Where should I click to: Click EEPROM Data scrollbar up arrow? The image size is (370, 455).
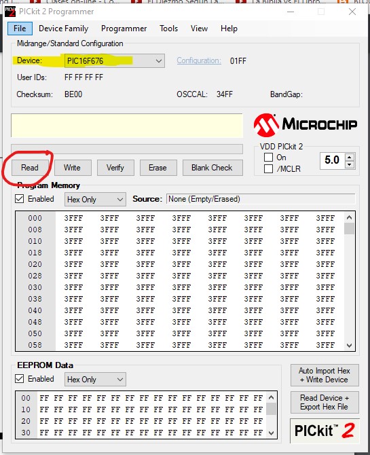[x=271, y=397]
